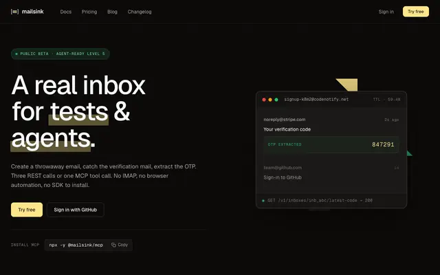Click the mailsink brand name
The height and width of the screenshot is (275, 440).
pyautogui.click(x=32, y=12)
